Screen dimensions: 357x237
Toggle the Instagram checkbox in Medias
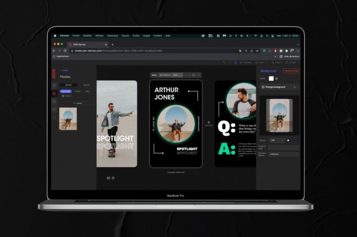pos(63,96)
